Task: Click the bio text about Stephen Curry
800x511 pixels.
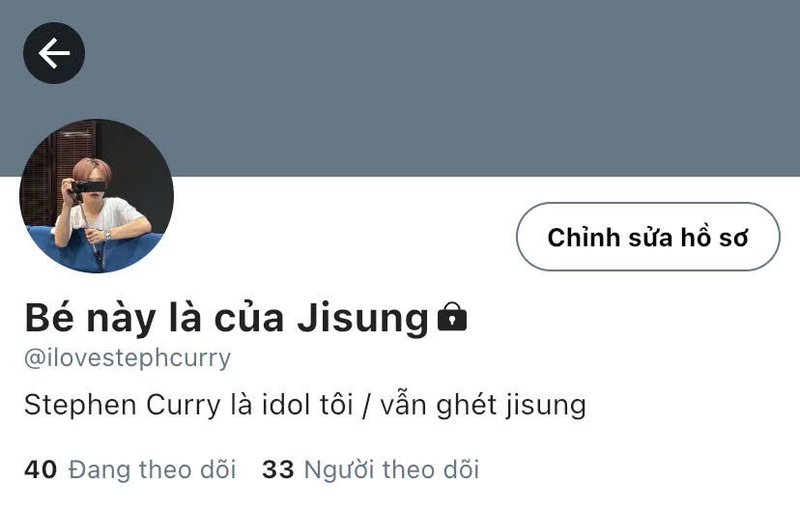Action: (305, 406)
